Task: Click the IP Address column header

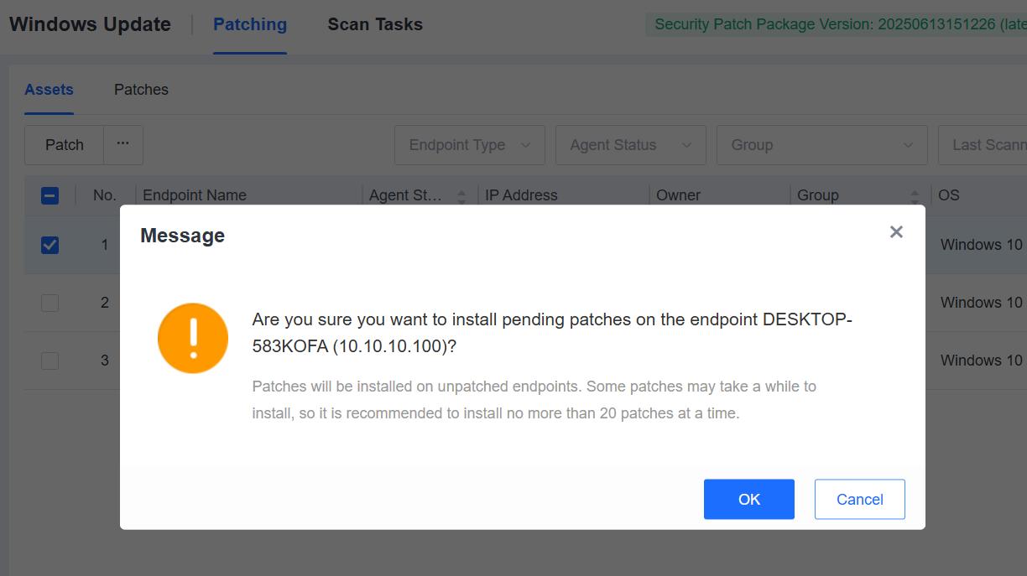Action: coord(521,195)
